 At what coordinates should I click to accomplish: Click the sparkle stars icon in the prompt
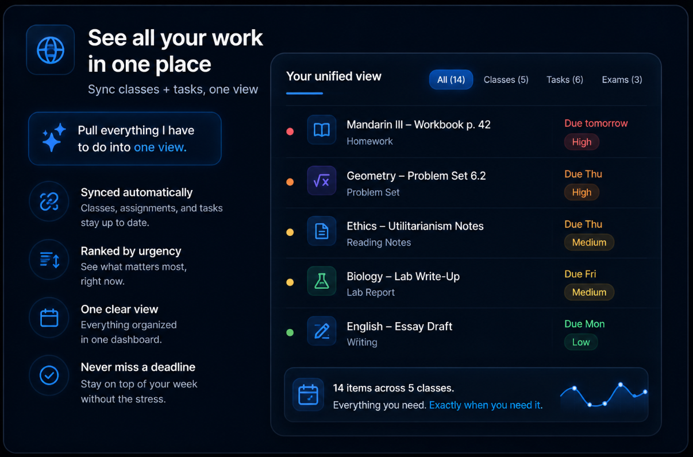coord(53,138)
